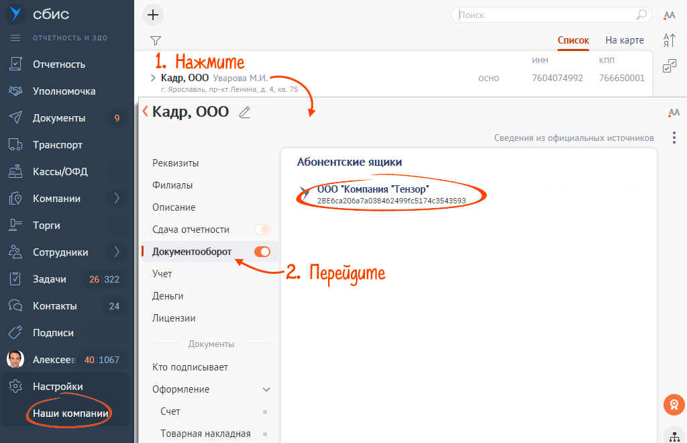Open the three-dot more menu
687x443 pixels.
(674, 138)
